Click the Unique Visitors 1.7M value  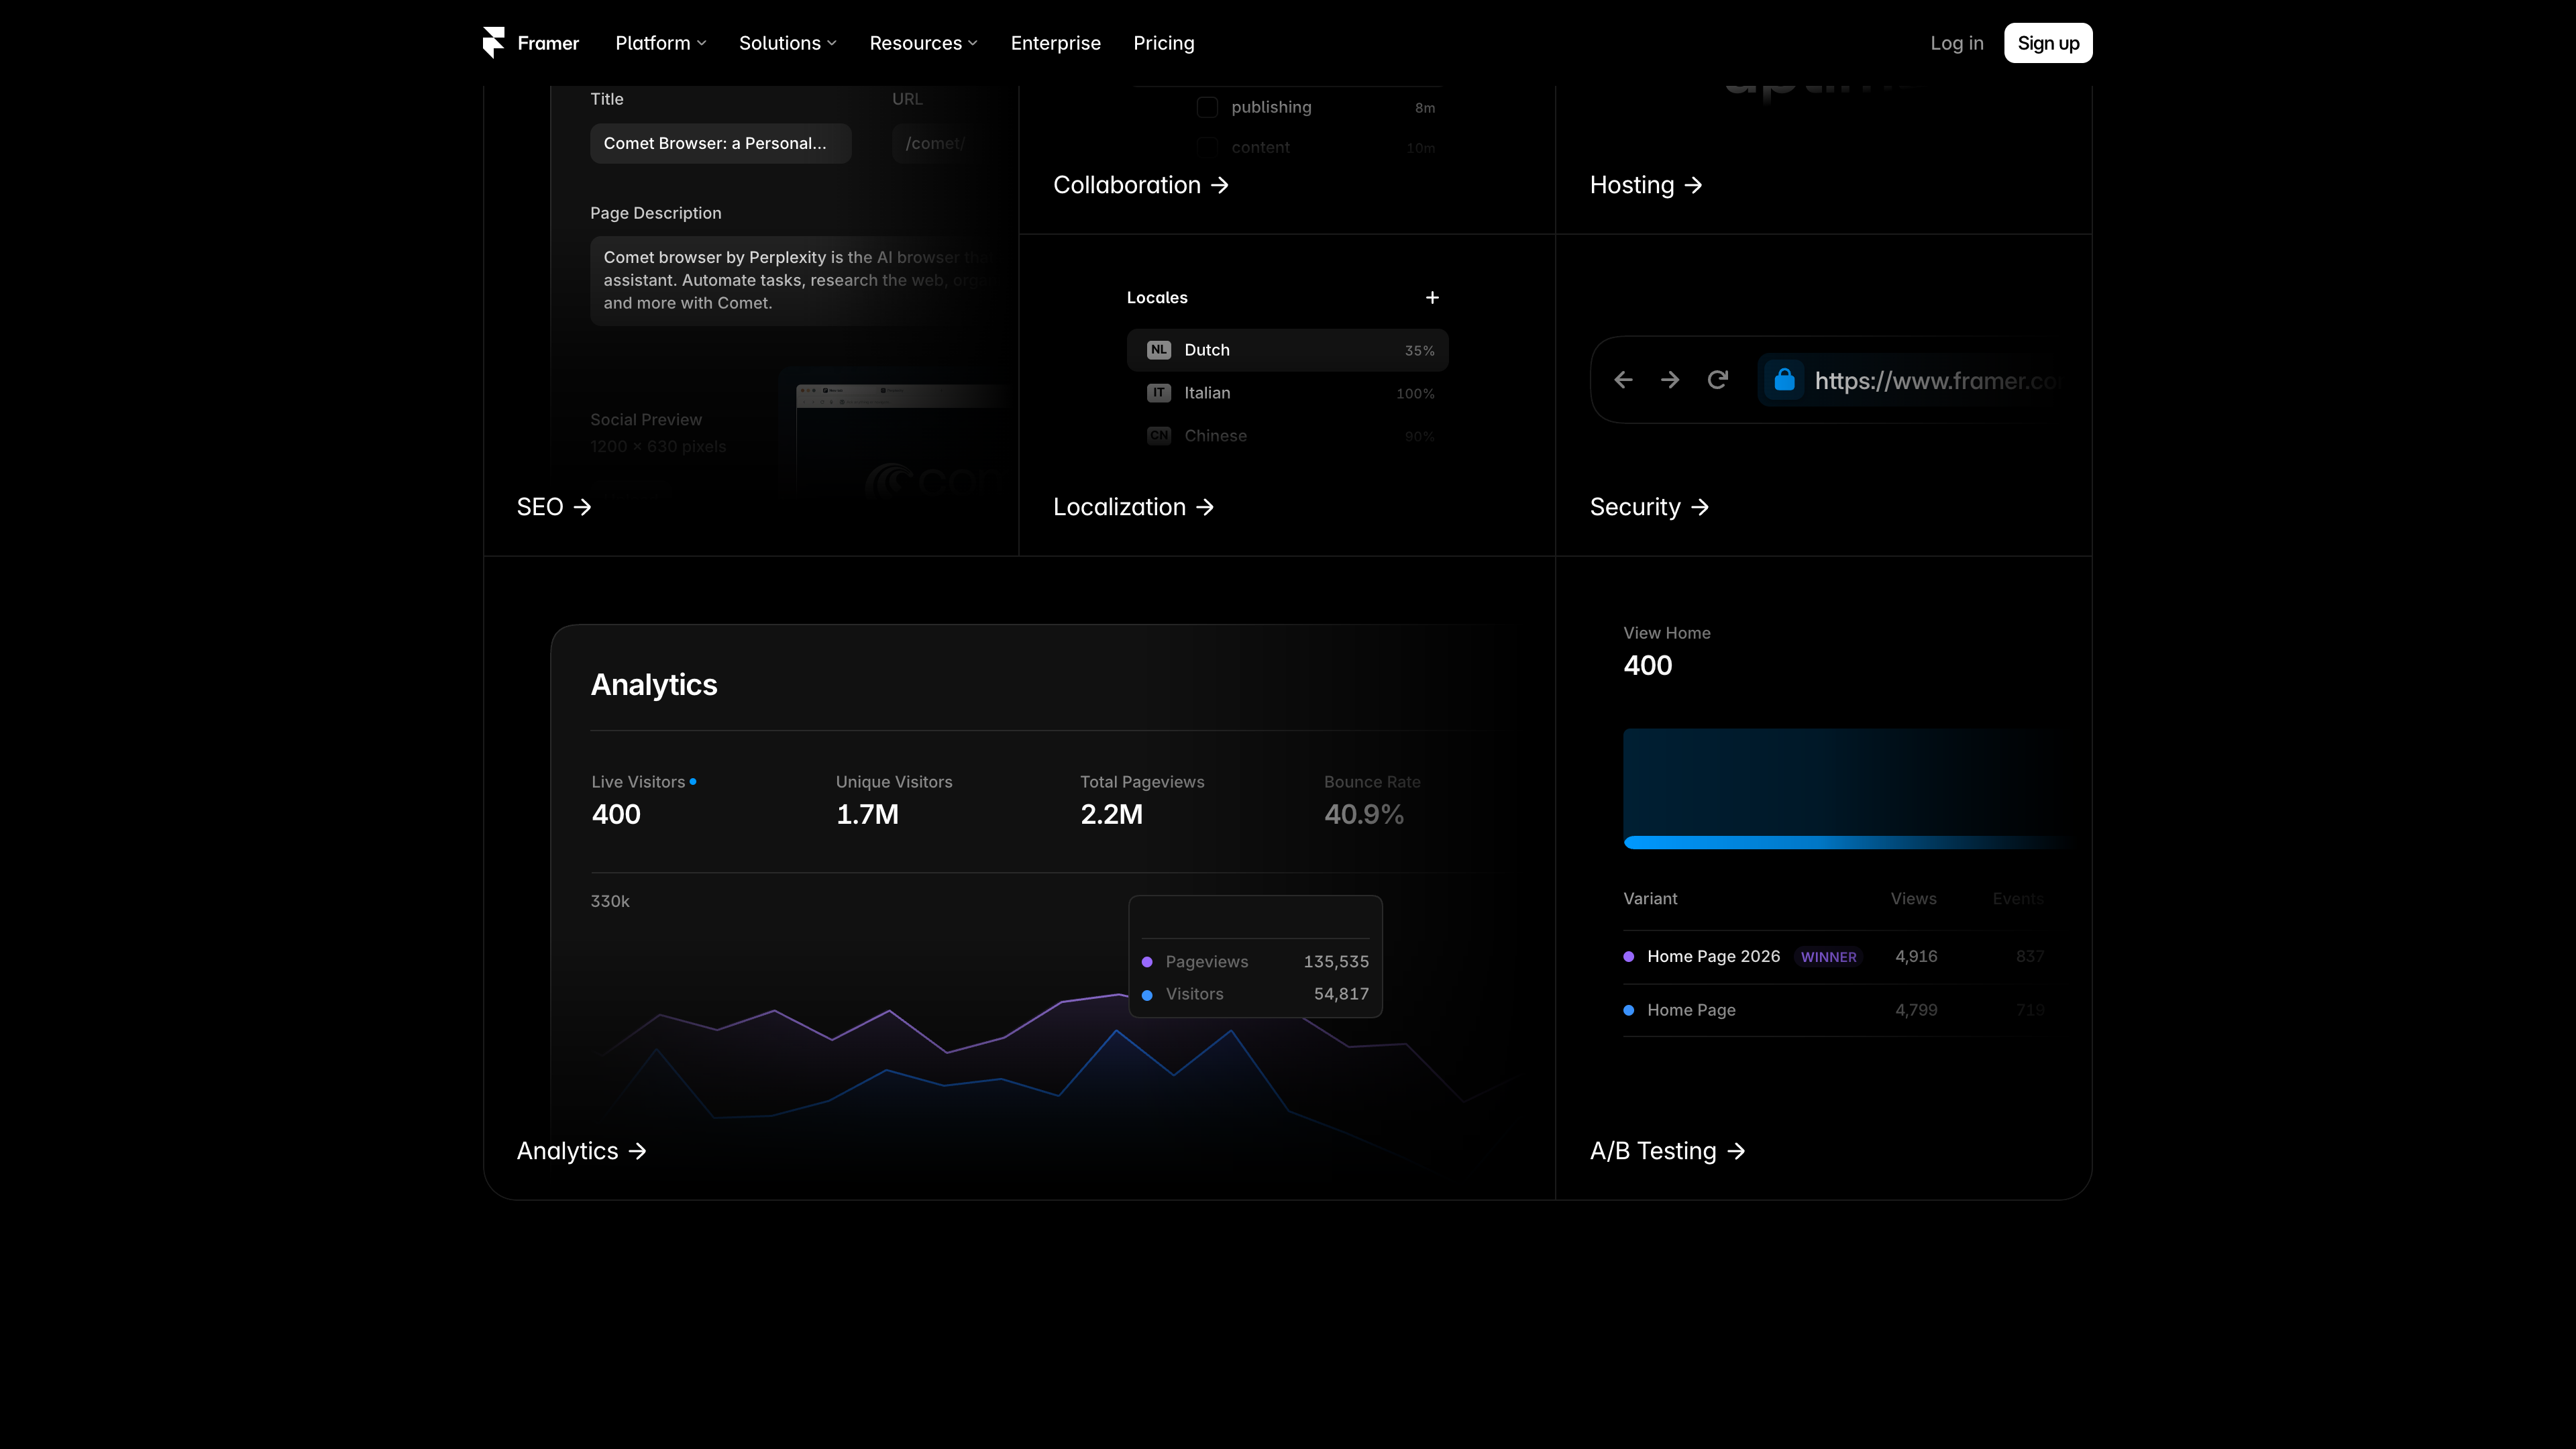pos(867,814)
